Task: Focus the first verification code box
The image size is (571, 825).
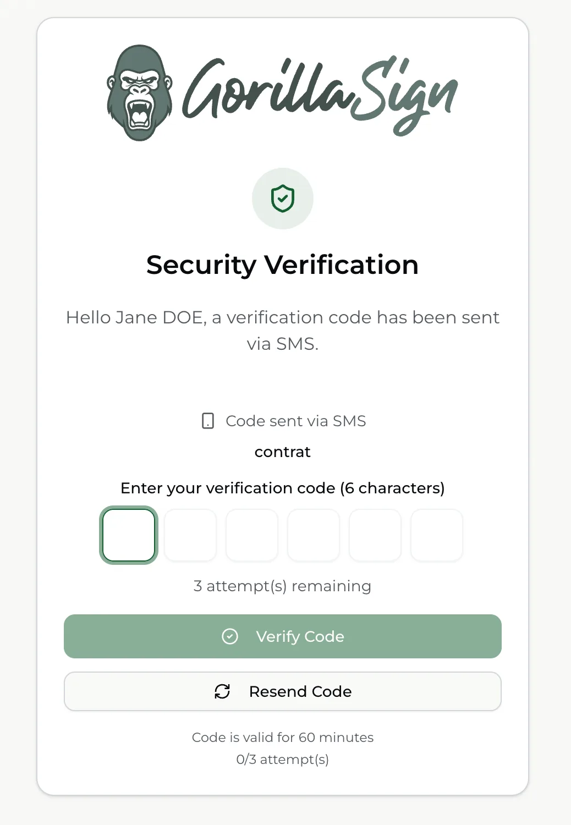Action: (129, 535)
